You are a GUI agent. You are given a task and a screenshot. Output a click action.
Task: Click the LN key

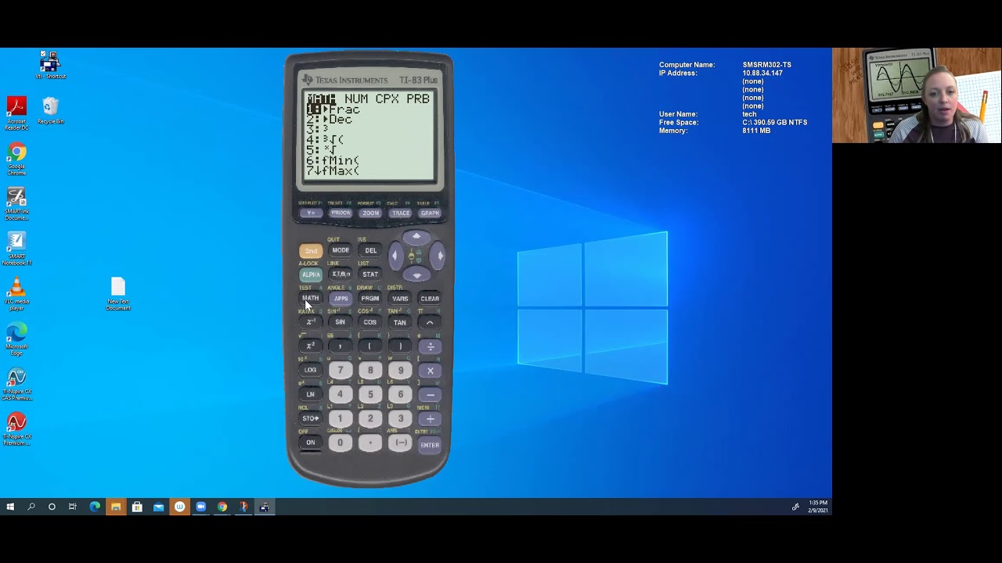pyautogui.click(x=311, y=394)
